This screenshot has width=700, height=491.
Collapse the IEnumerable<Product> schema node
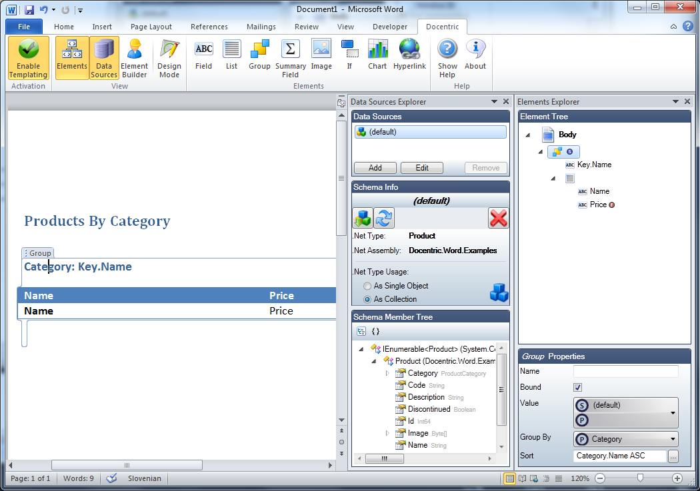(361, 349)
